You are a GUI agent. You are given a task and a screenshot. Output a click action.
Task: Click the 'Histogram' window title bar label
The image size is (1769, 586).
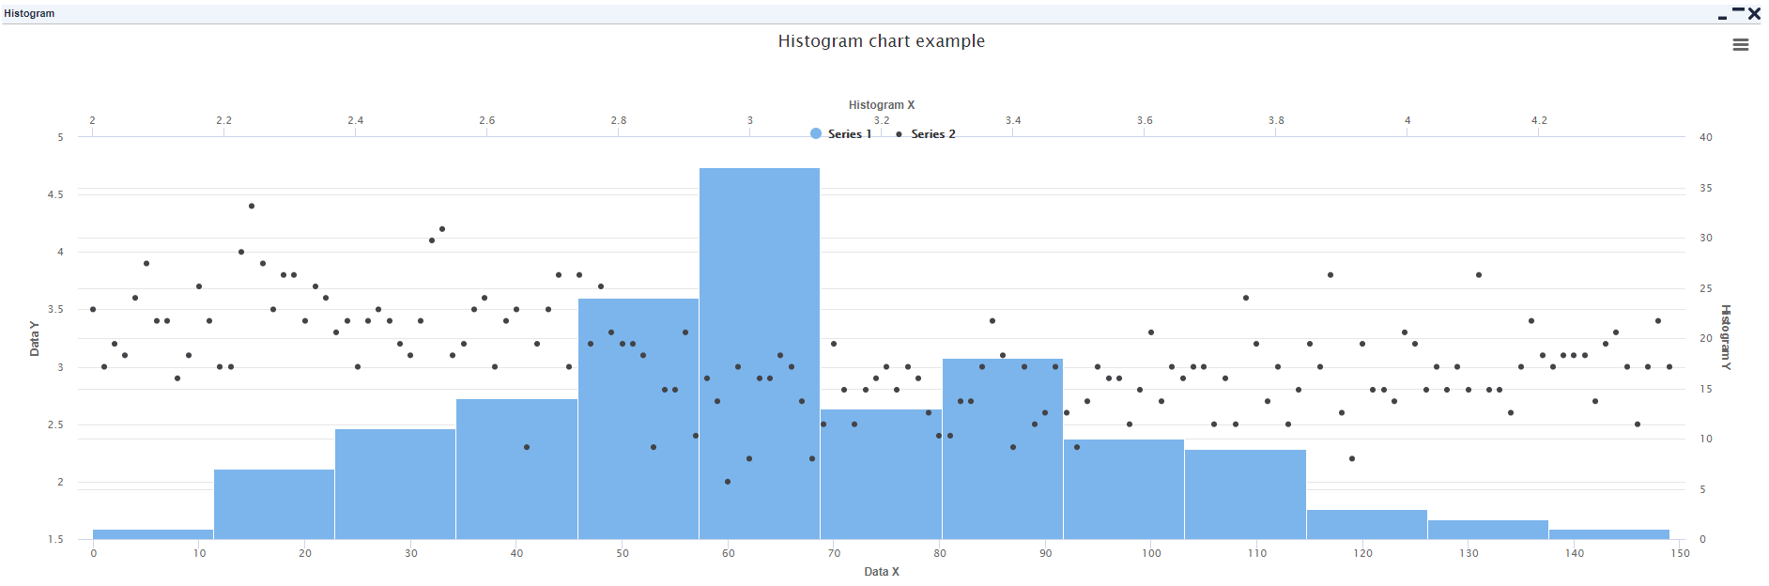coord(29,14)
